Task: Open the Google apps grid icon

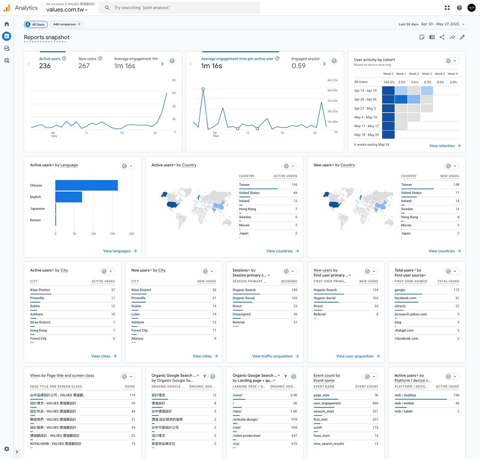Action: point(447,8)
